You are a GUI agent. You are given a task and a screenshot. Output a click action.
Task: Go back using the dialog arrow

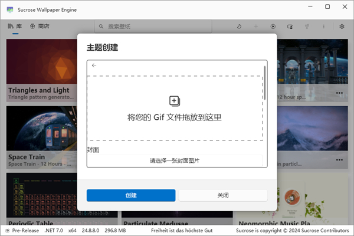[x=94, y=65]
